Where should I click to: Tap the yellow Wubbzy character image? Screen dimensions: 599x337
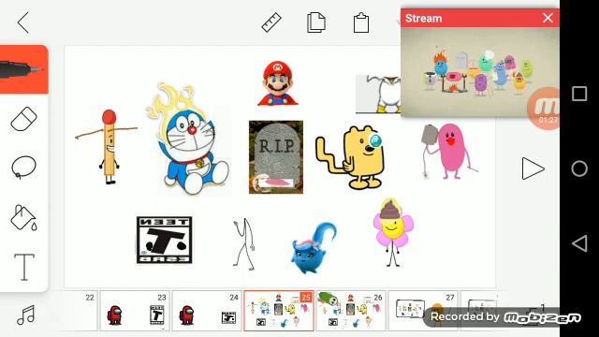349,157
